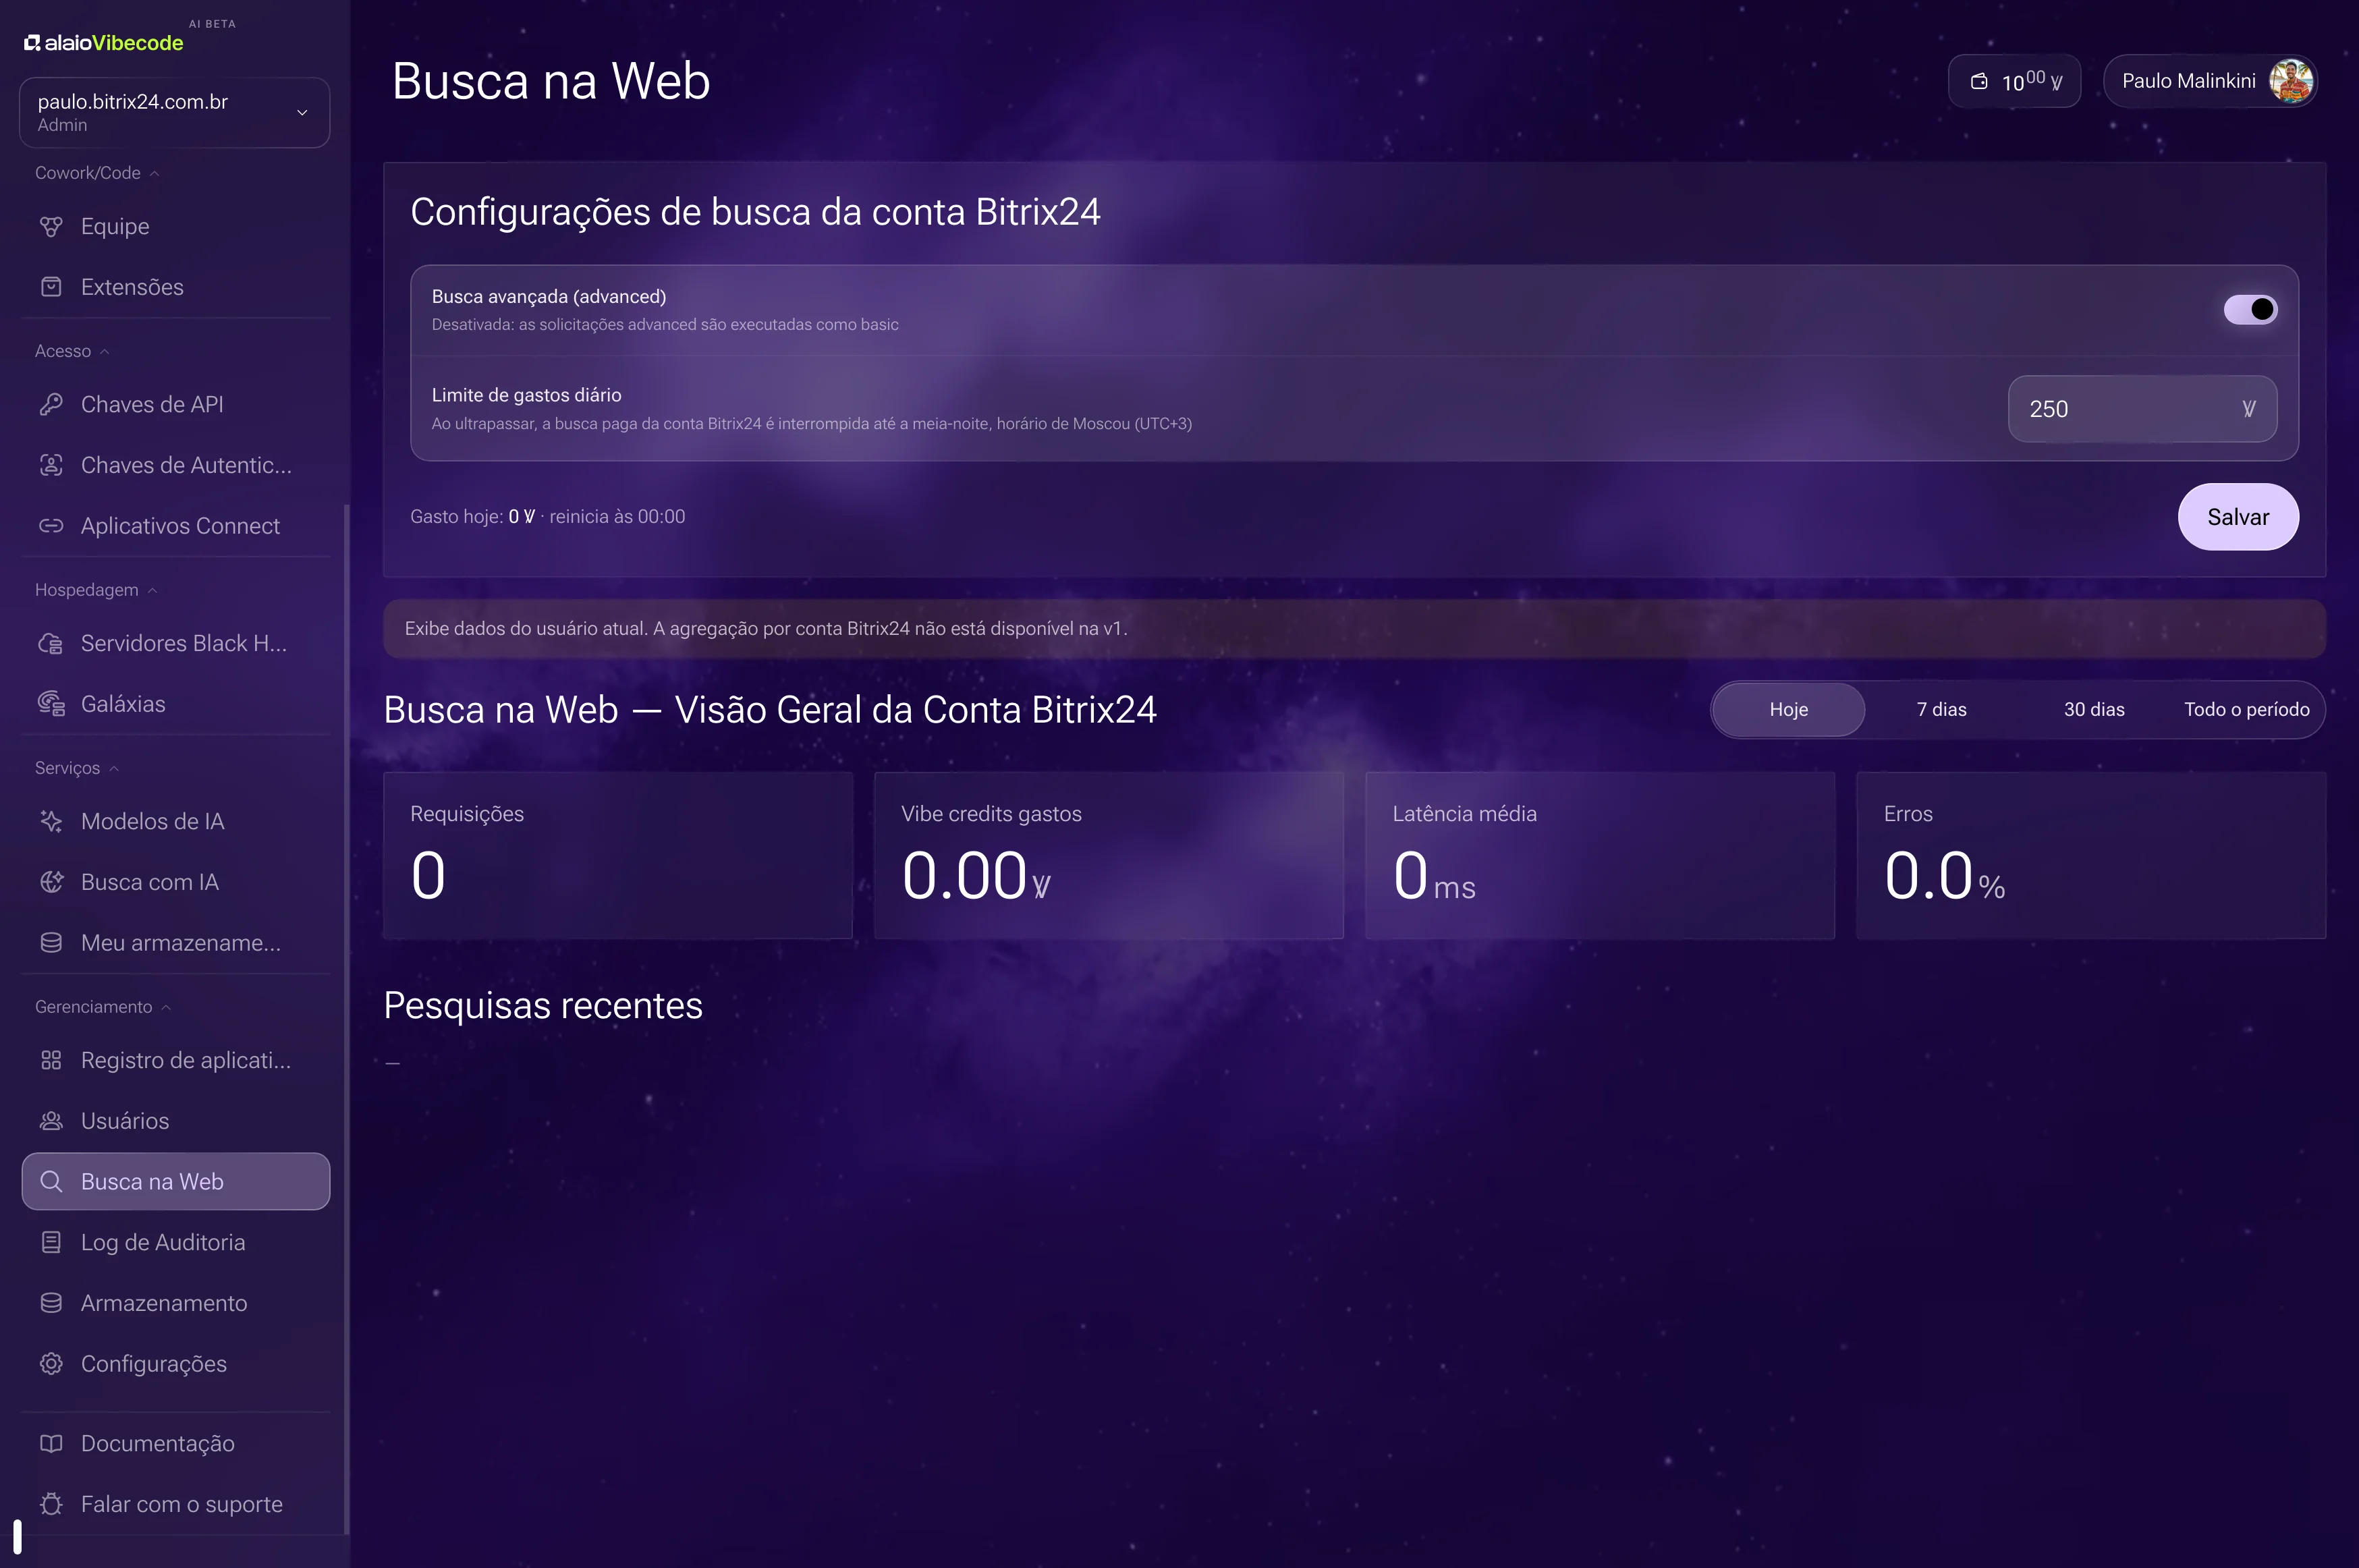This screenshot has height=1568, width=2359.
Task: Collapse the Cowork/Code section
Action: click(x=98, y=173)
